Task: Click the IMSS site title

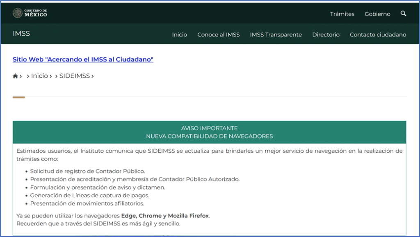Action: click(x=21, y=34)
